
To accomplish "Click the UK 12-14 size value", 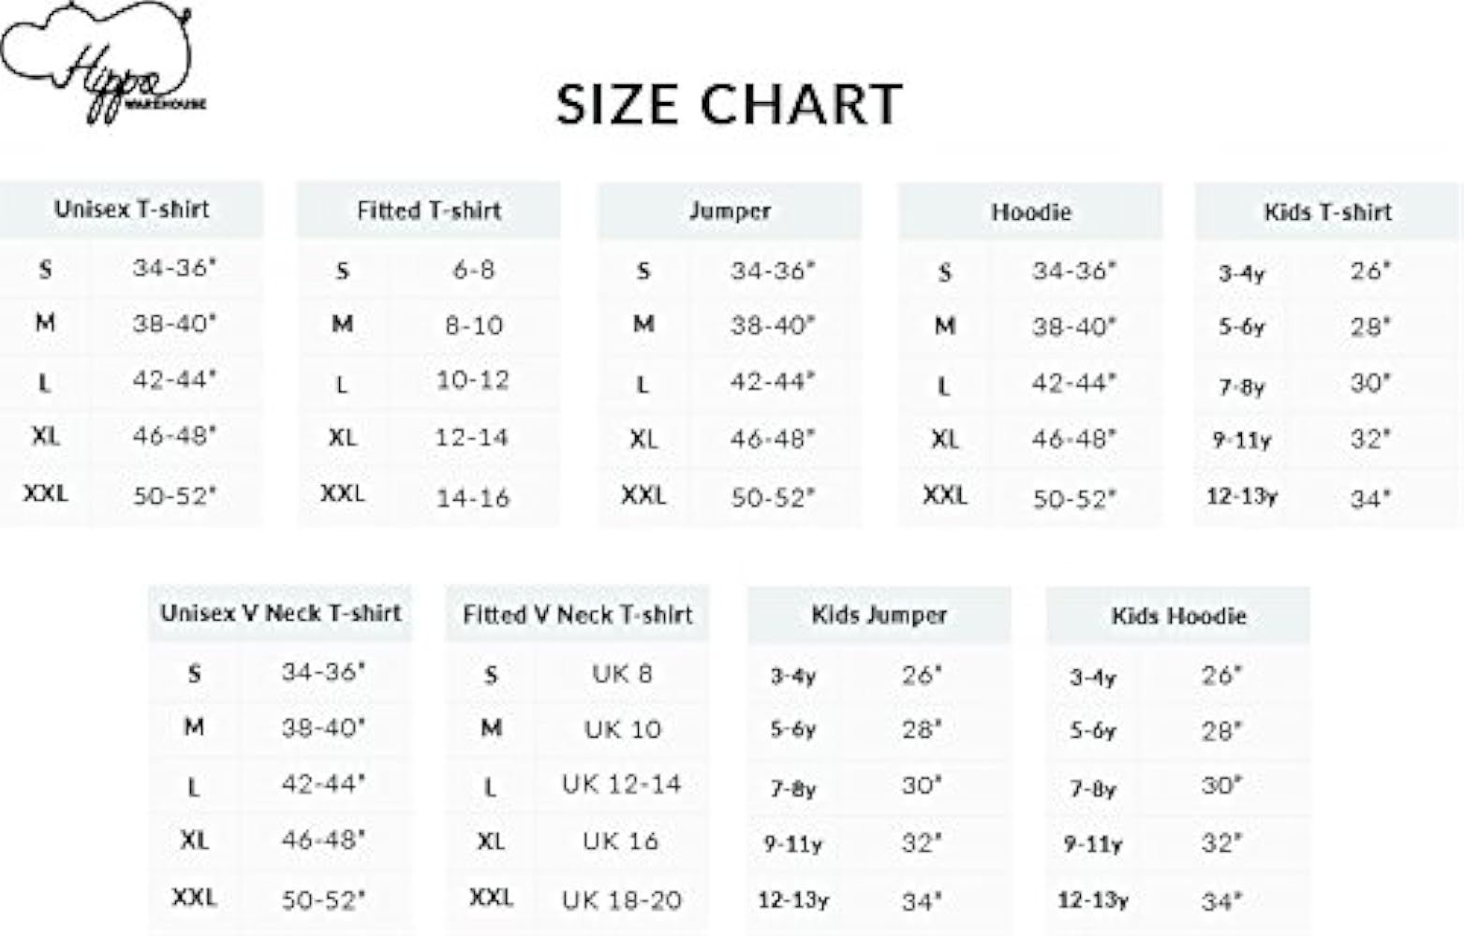I will [x=622, y=784].
